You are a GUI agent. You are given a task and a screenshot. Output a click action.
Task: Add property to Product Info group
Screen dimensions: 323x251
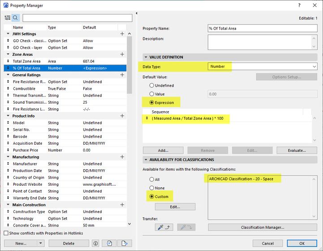(x=122, y=116)
